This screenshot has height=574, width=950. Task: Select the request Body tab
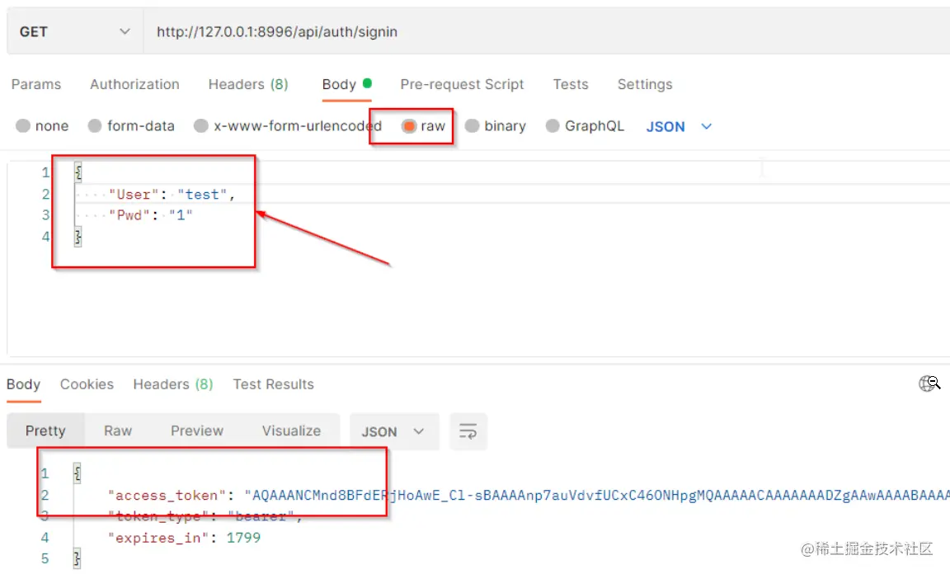pos(346,84)
